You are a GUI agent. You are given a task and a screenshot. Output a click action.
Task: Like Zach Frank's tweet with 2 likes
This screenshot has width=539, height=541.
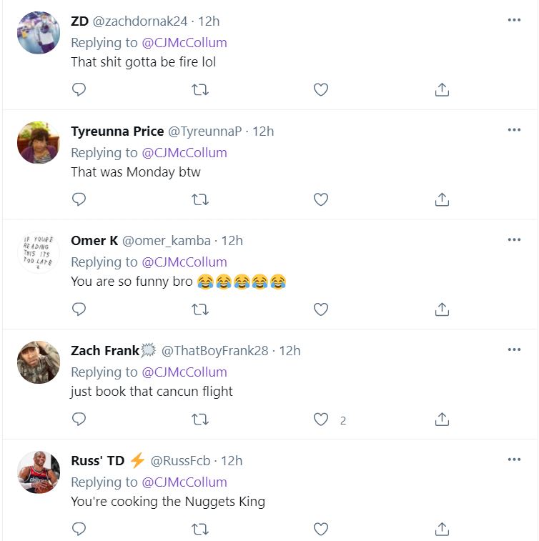(x=321, y=420)
